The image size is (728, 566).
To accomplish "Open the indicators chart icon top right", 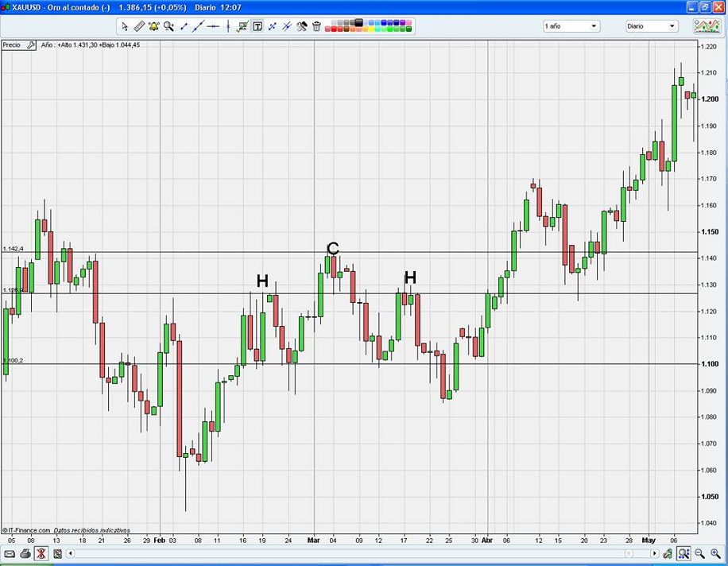I will [x=707, y=26].
